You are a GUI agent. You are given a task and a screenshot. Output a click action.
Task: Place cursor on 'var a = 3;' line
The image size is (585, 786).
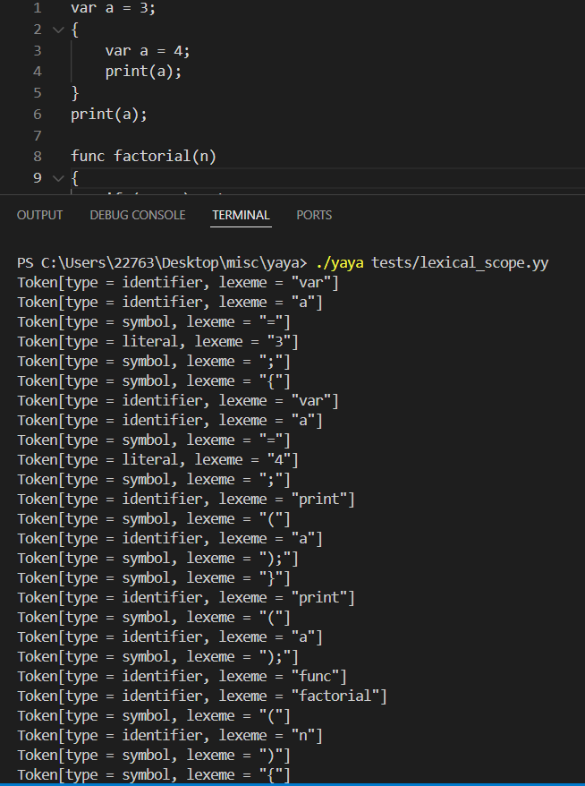(112, 8)
